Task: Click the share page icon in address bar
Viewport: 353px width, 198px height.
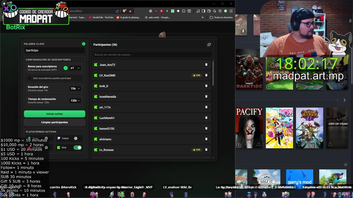Action: pyautogui.click(x=117, y=11)
